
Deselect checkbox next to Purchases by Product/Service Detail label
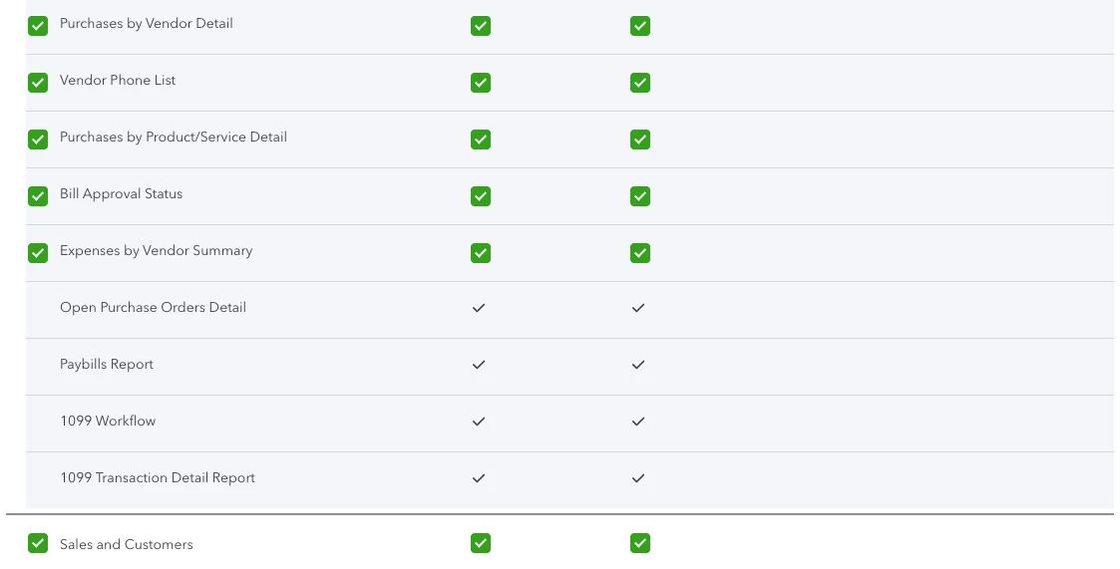coord(38,140)
